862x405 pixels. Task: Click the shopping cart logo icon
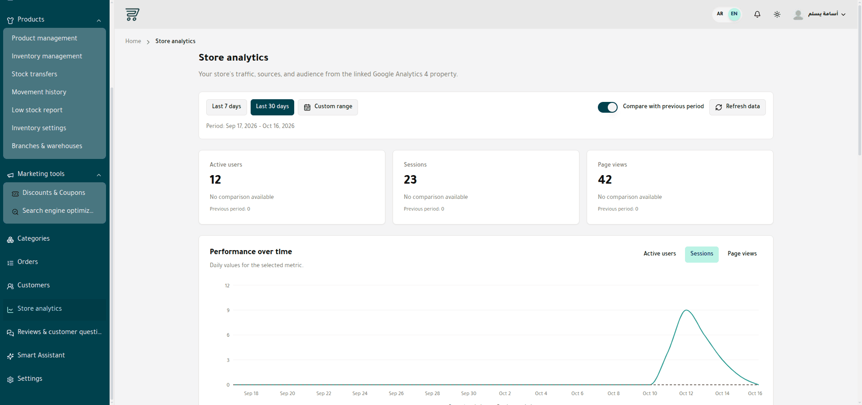(x=132, y=14)
